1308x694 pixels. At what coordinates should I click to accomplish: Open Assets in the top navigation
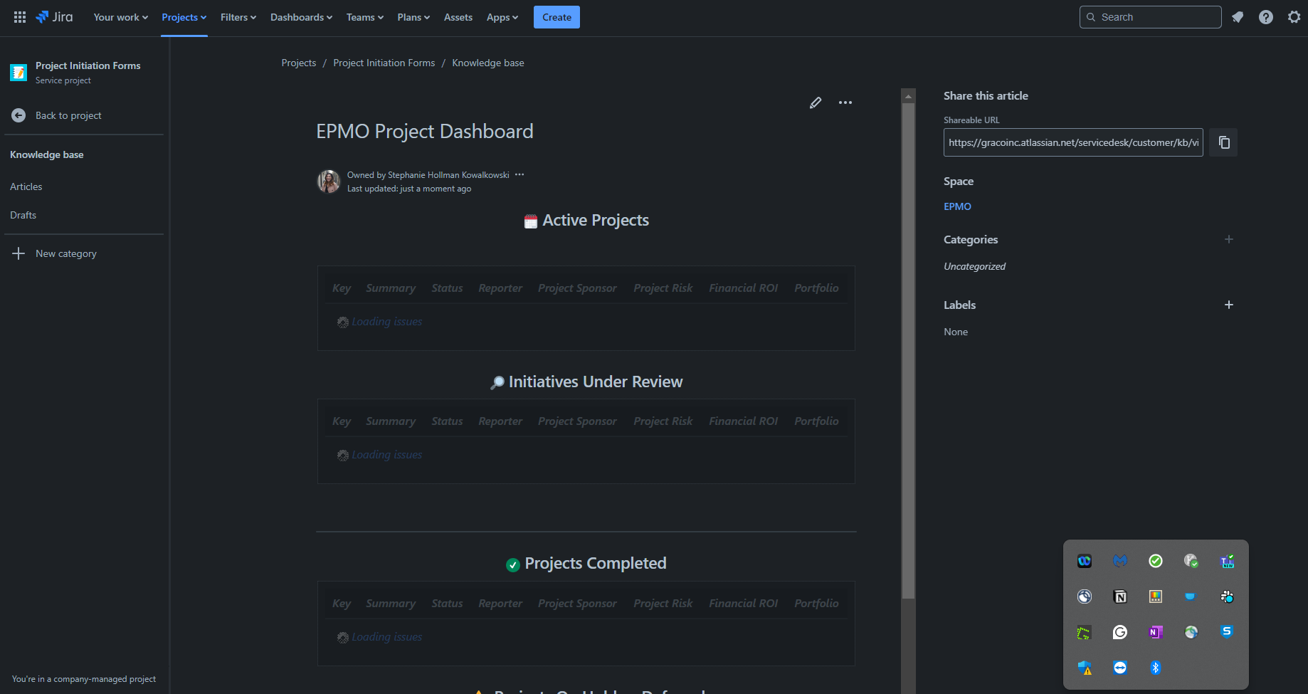coord(458,17)
